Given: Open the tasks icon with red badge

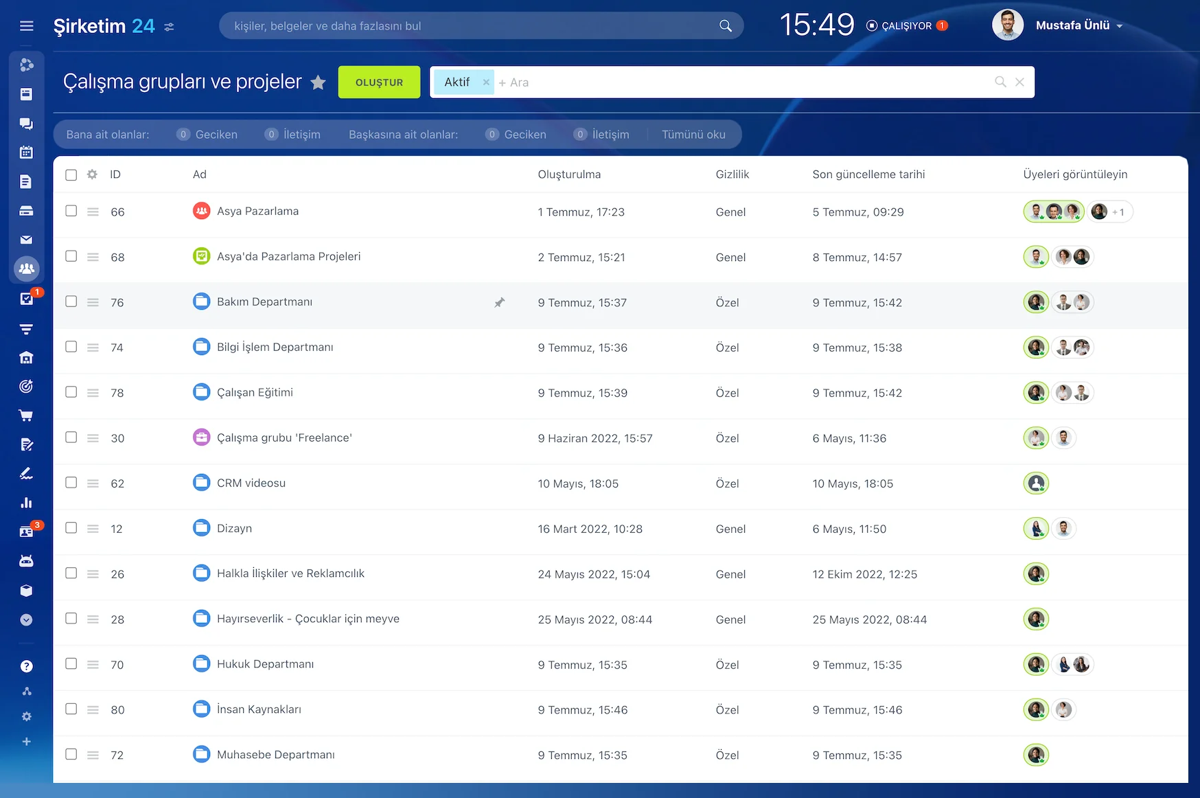Looking at the screenshot, I should [26, 299].
